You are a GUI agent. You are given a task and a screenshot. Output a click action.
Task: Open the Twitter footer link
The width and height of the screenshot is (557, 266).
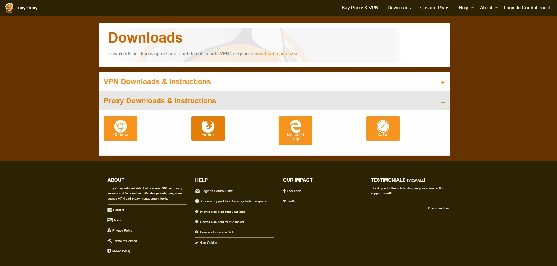[292, 201]
